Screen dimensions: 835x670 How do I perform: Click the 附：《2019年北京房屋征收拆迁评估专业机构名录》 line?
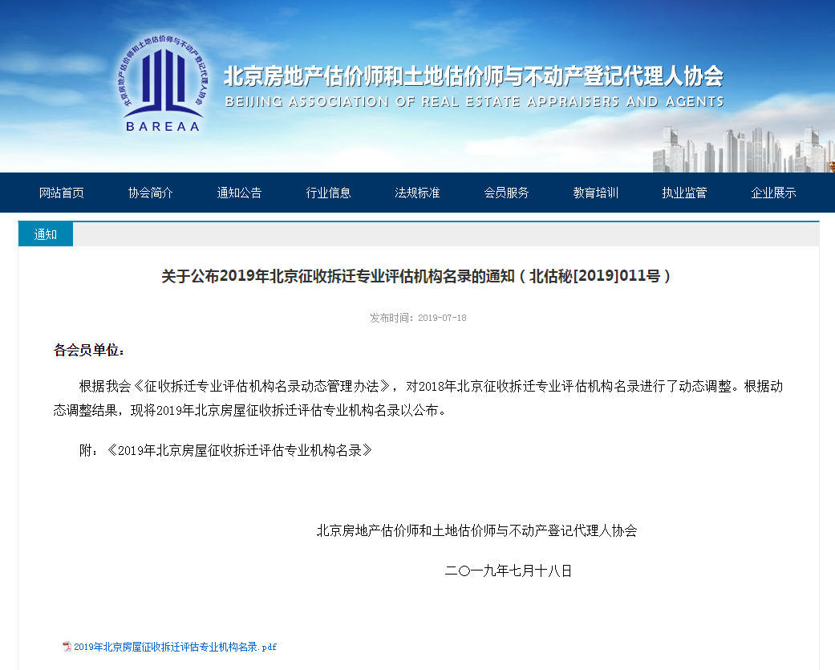click(225, 451)
